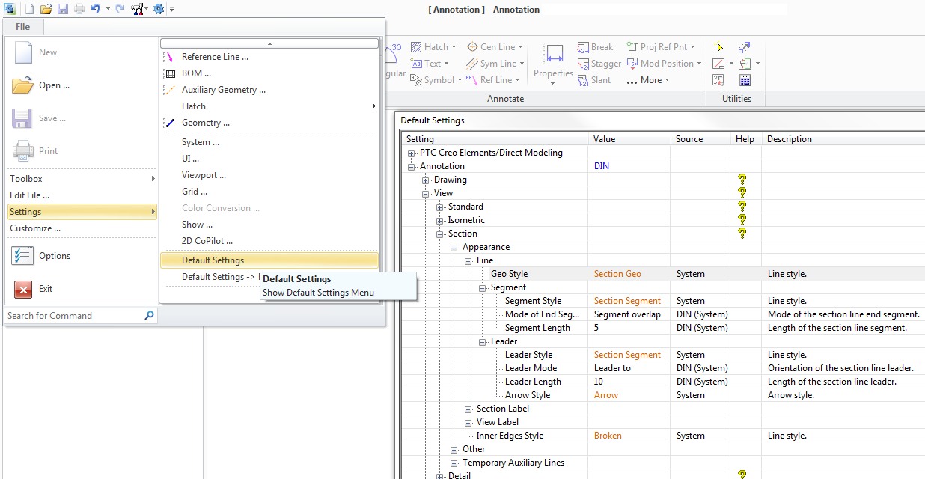Screen dimensions: 925x479
Task: Click the New document icon in quick access toolbar
Action: tap(28, 9)
